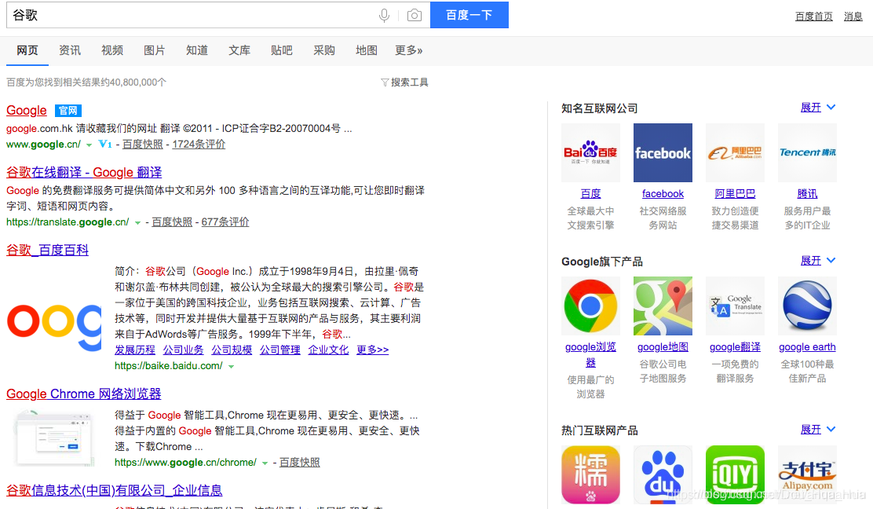Select the Tencent 腾讯 logo
The width and height of the screenshot is (873, 509).
[x=807, y=152]
